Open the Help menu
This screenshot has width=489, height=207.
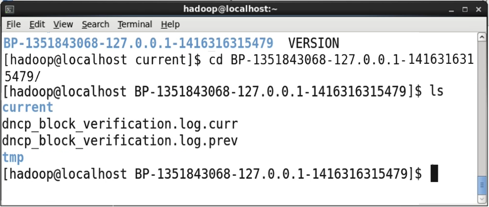[x=170, y=24]
